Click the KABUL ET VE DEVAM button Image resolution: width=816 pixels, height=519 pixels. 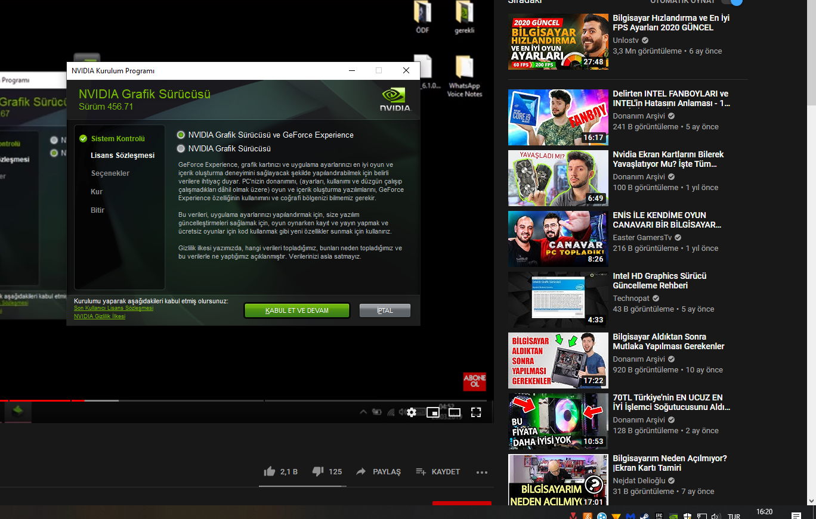tap(296, 310)
